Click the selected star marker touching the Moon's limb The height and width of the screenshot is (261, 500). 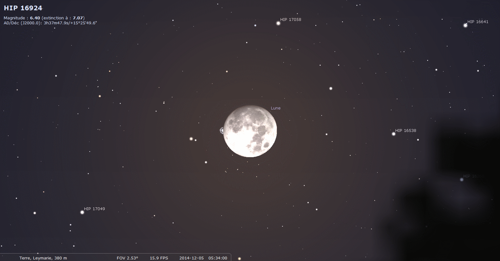pyautogui.click(x=222, y=131)
